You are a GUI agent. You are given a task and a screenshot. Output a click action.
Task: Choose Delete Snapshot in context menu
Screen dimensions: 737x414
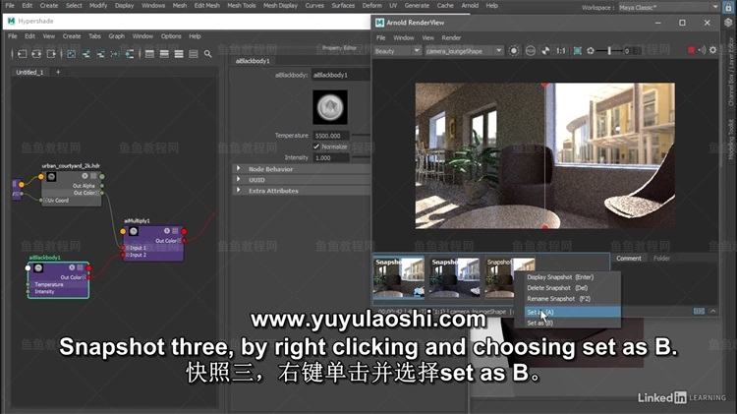click(573, 288)
